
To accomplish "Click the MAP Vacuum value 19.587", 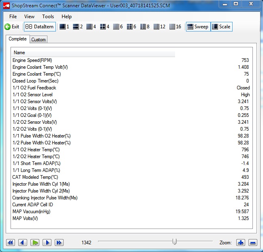I will pos(242,212).
